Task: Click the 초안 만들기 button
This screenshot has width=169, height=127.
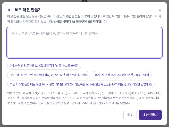Action: [150, 115]
